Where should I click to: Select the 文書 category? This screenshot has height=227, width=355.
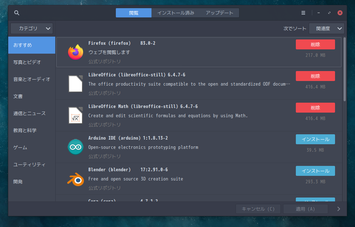tap(32, 96)
